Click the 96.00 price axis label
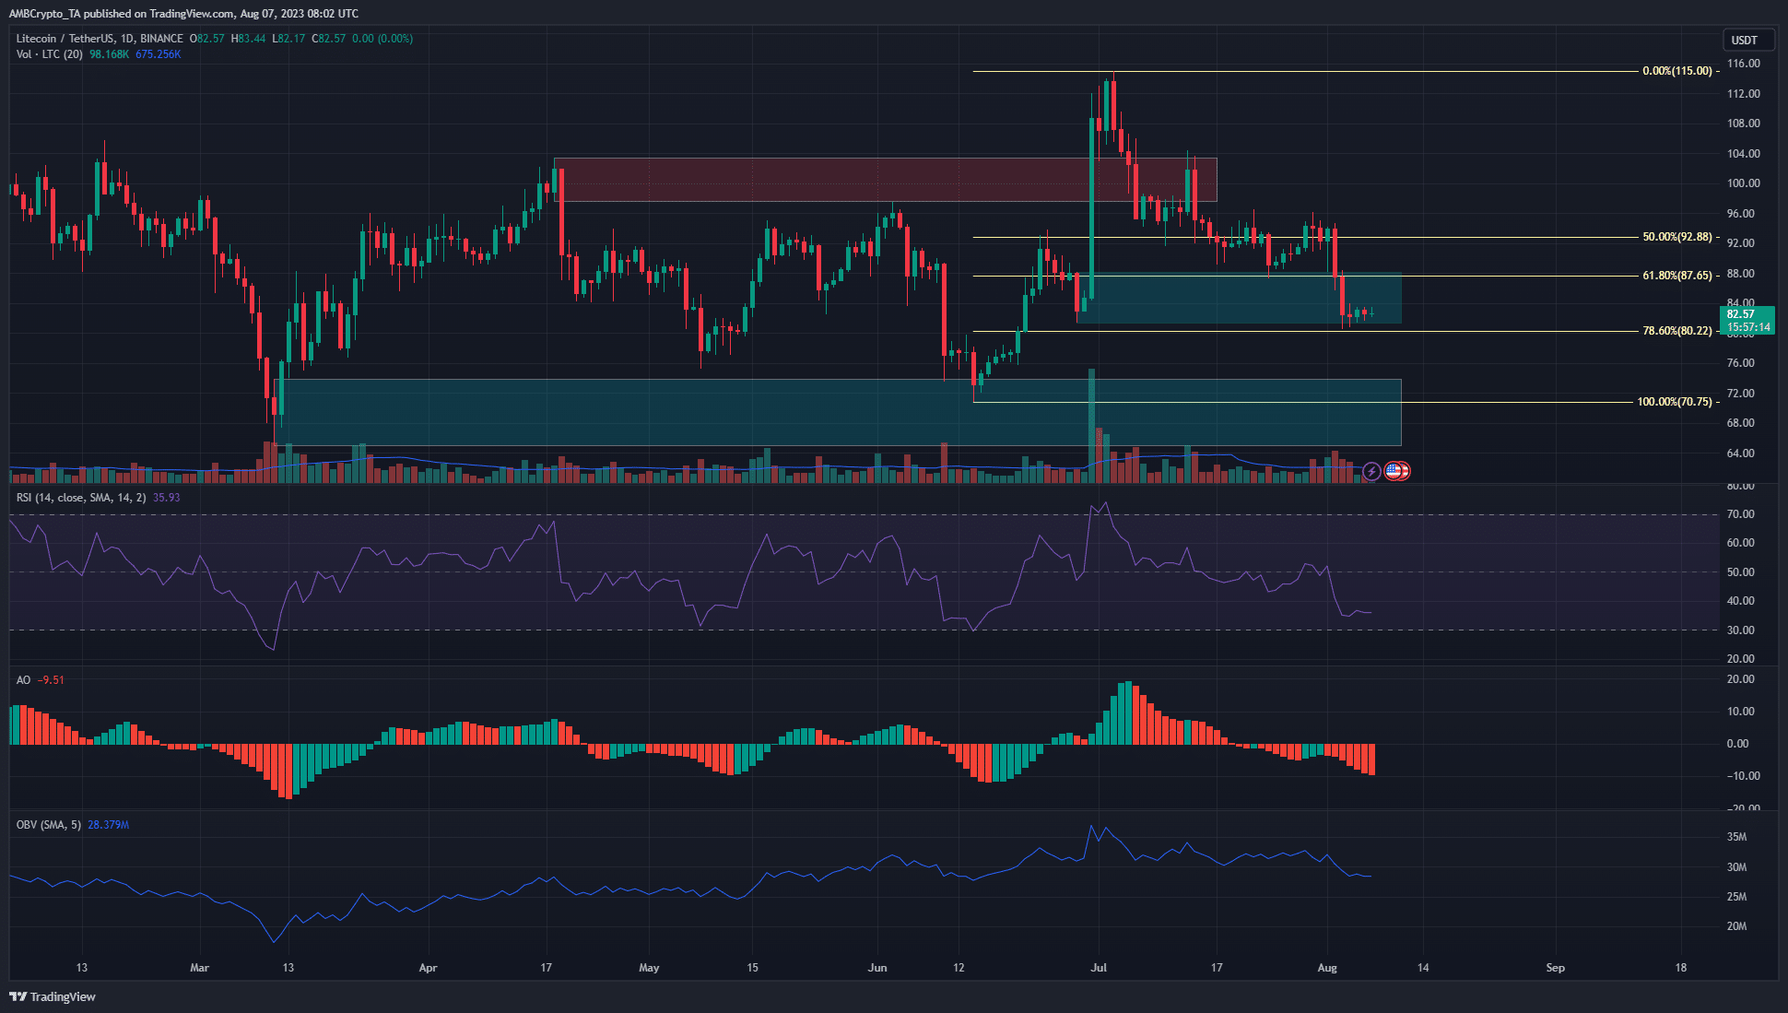The height and width of the screenshot is (1013, 1788). [1740, 214]
